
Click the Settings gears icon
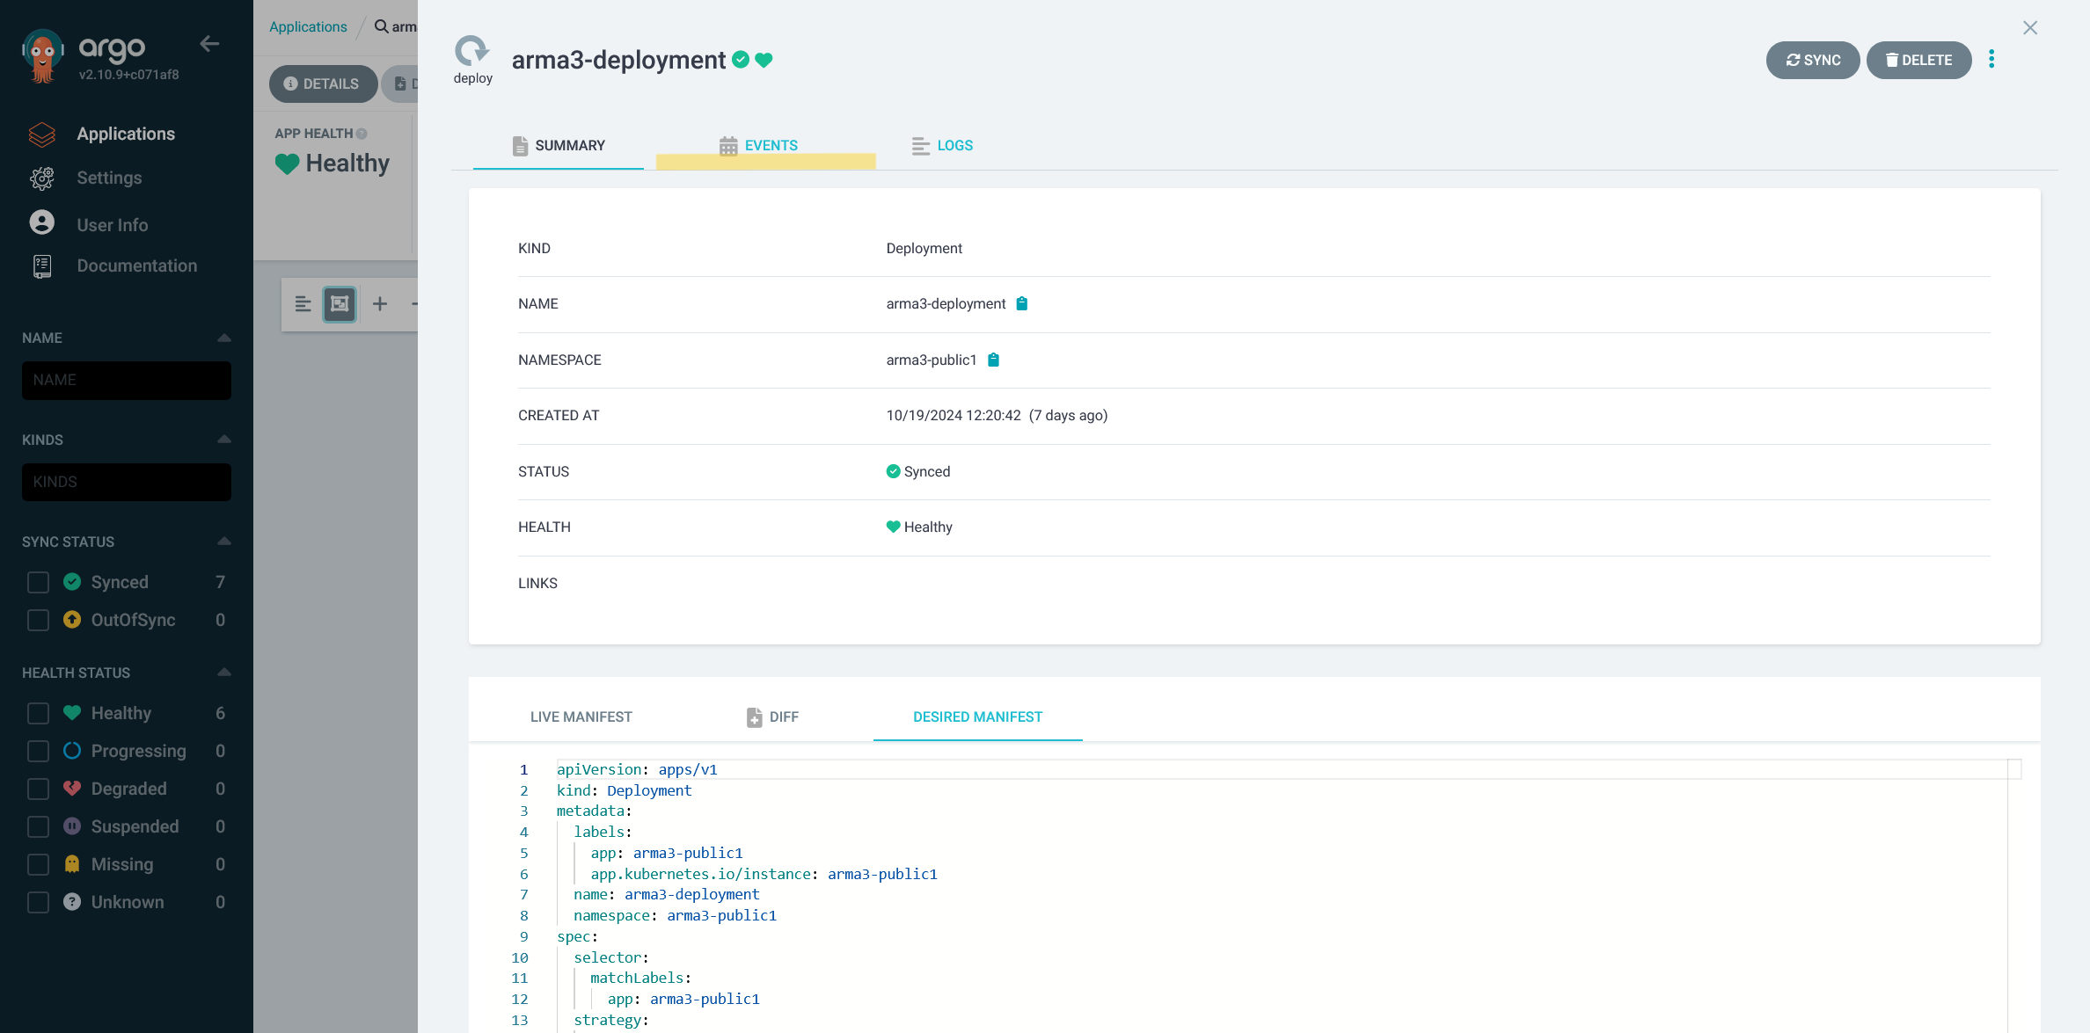click(x=42, y=178)
